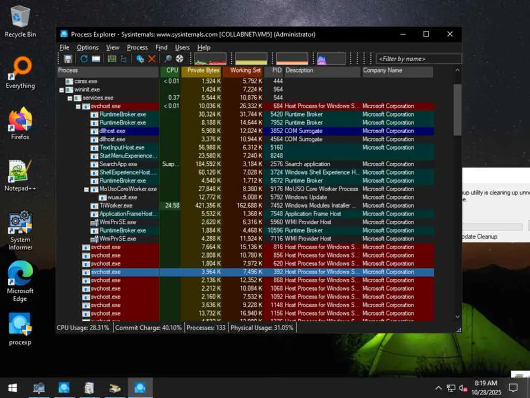This screenshot has height=398, width=530.
Task: Collapse the wininit.exe tree node
Action: [62, 90]
